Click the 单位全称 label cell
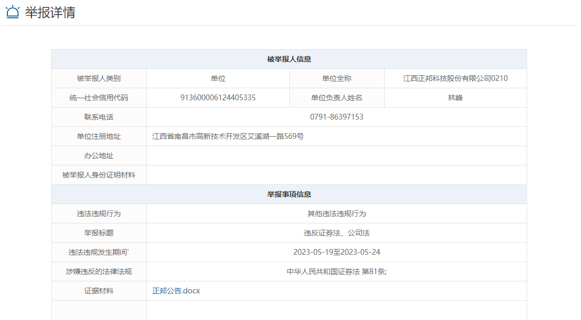The image size is (581, 320). tap(337, 78)
